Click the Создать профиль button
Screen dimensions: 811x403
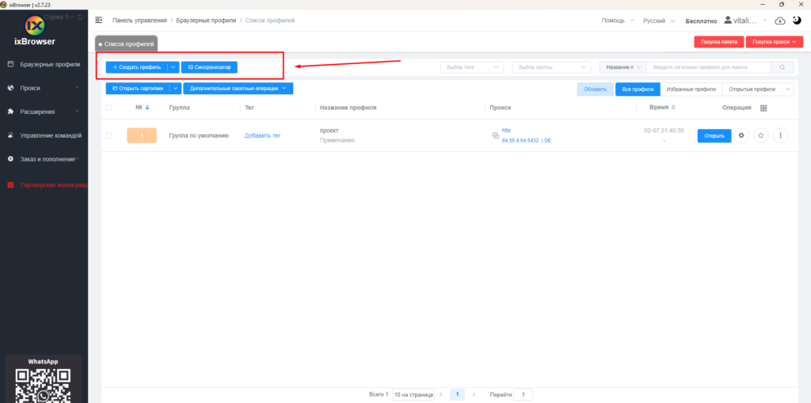[137, 67]
